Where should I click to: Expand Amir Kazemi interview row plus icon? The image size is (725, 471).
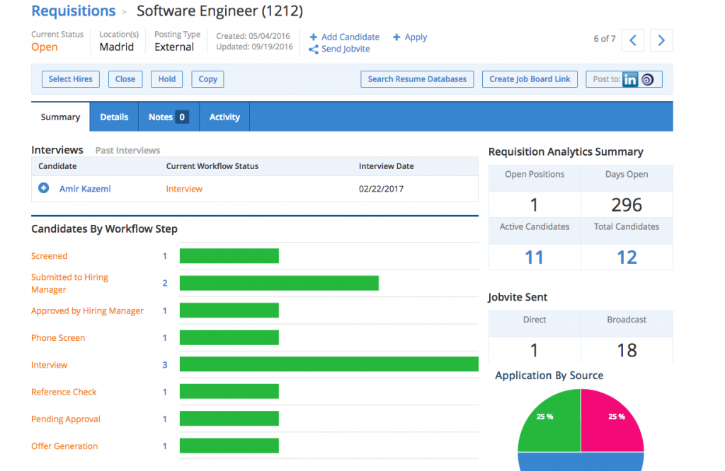[43, 188]
